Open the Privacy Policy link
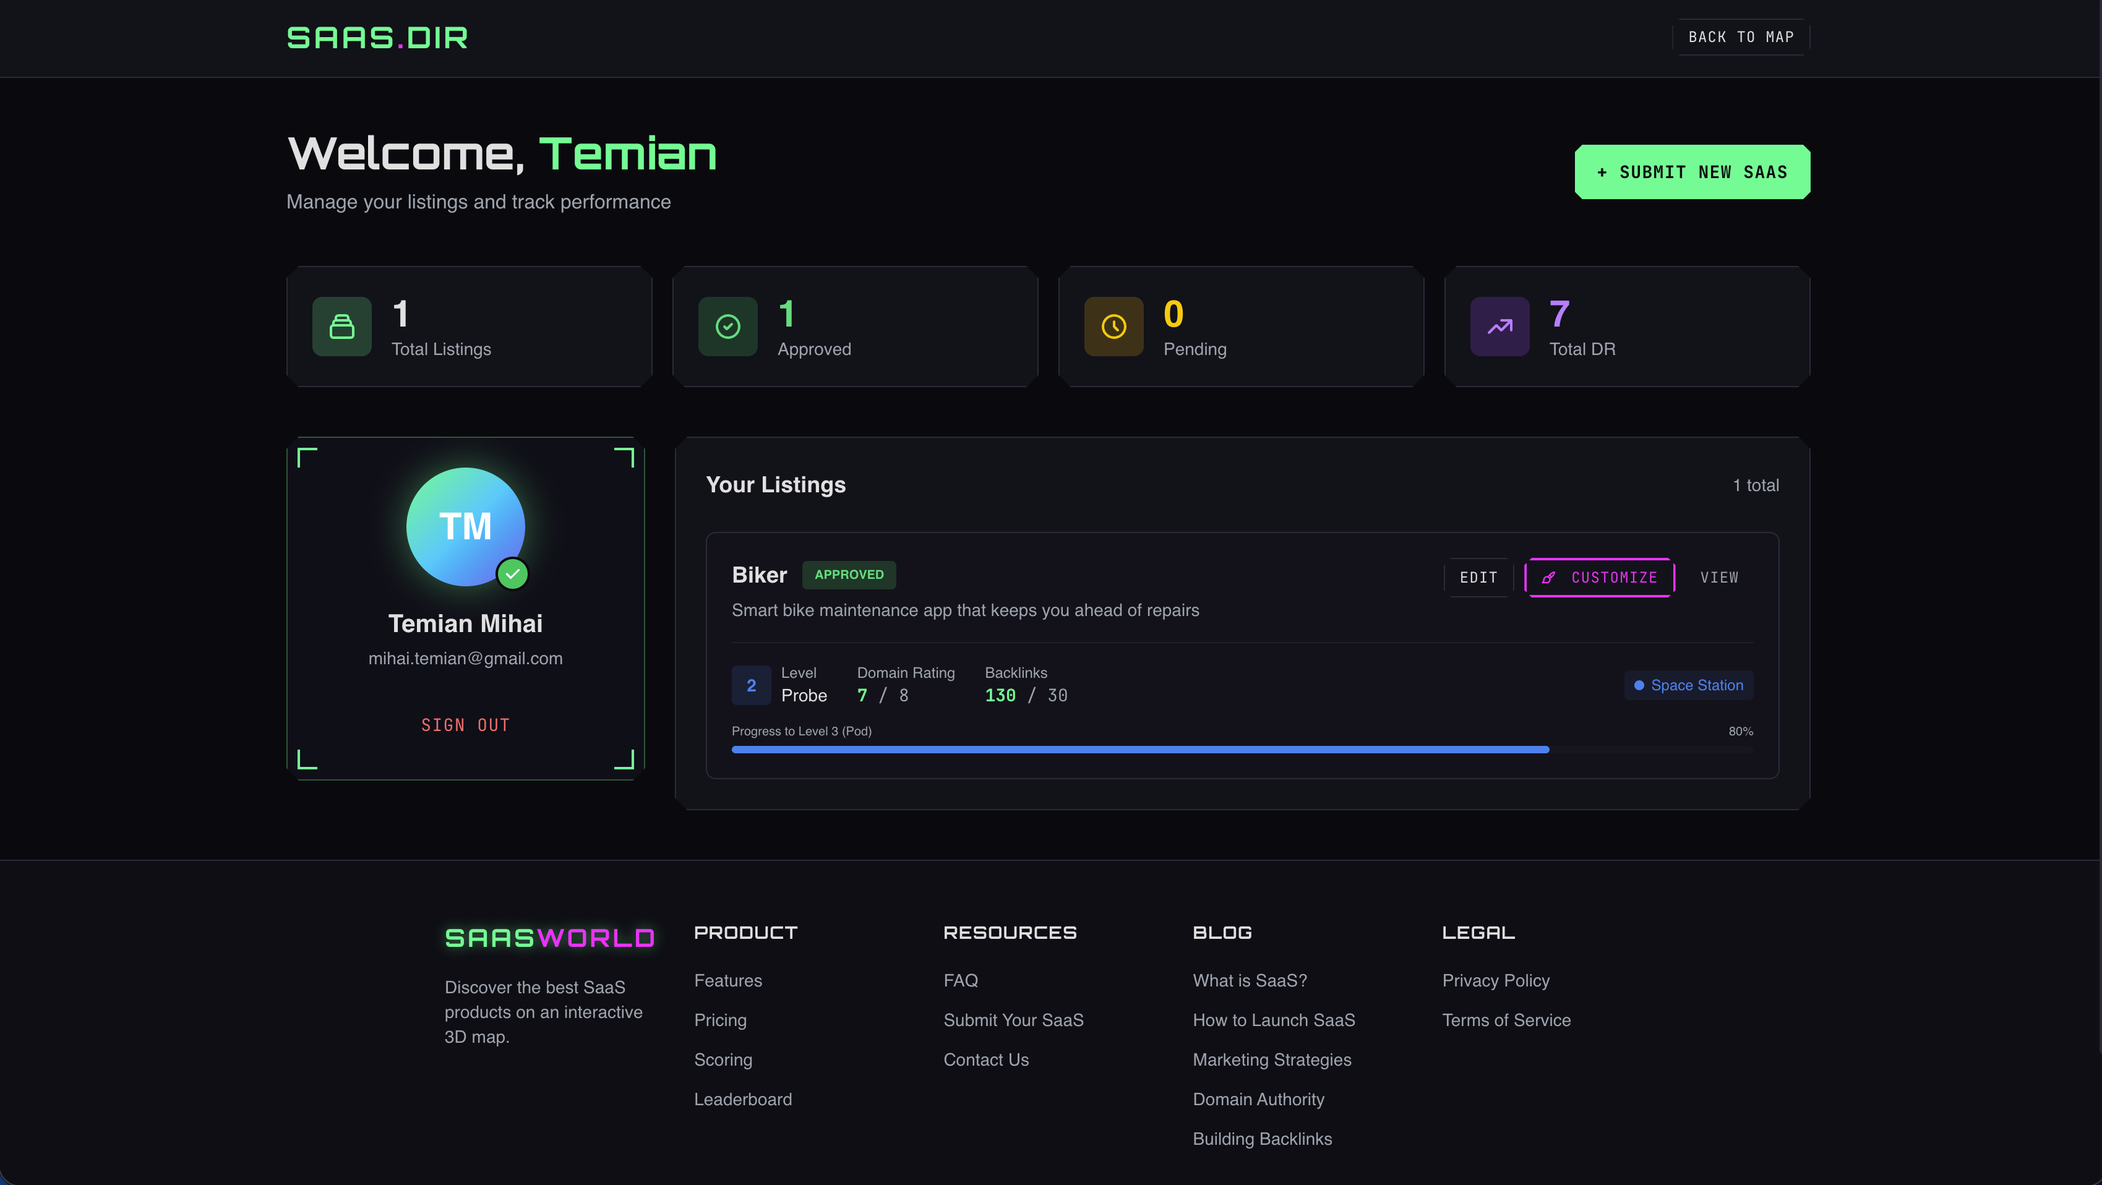Screen dimensions: 2102x1185 pos(1495,980)
